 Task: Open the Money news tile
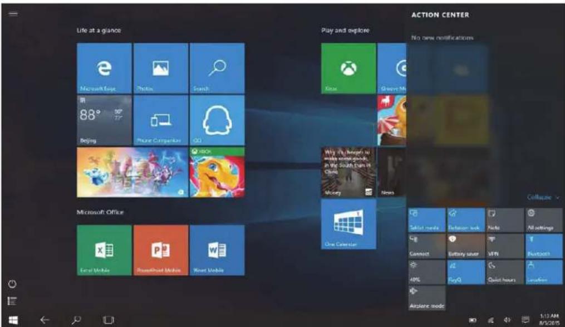click(x=348, y=172)
